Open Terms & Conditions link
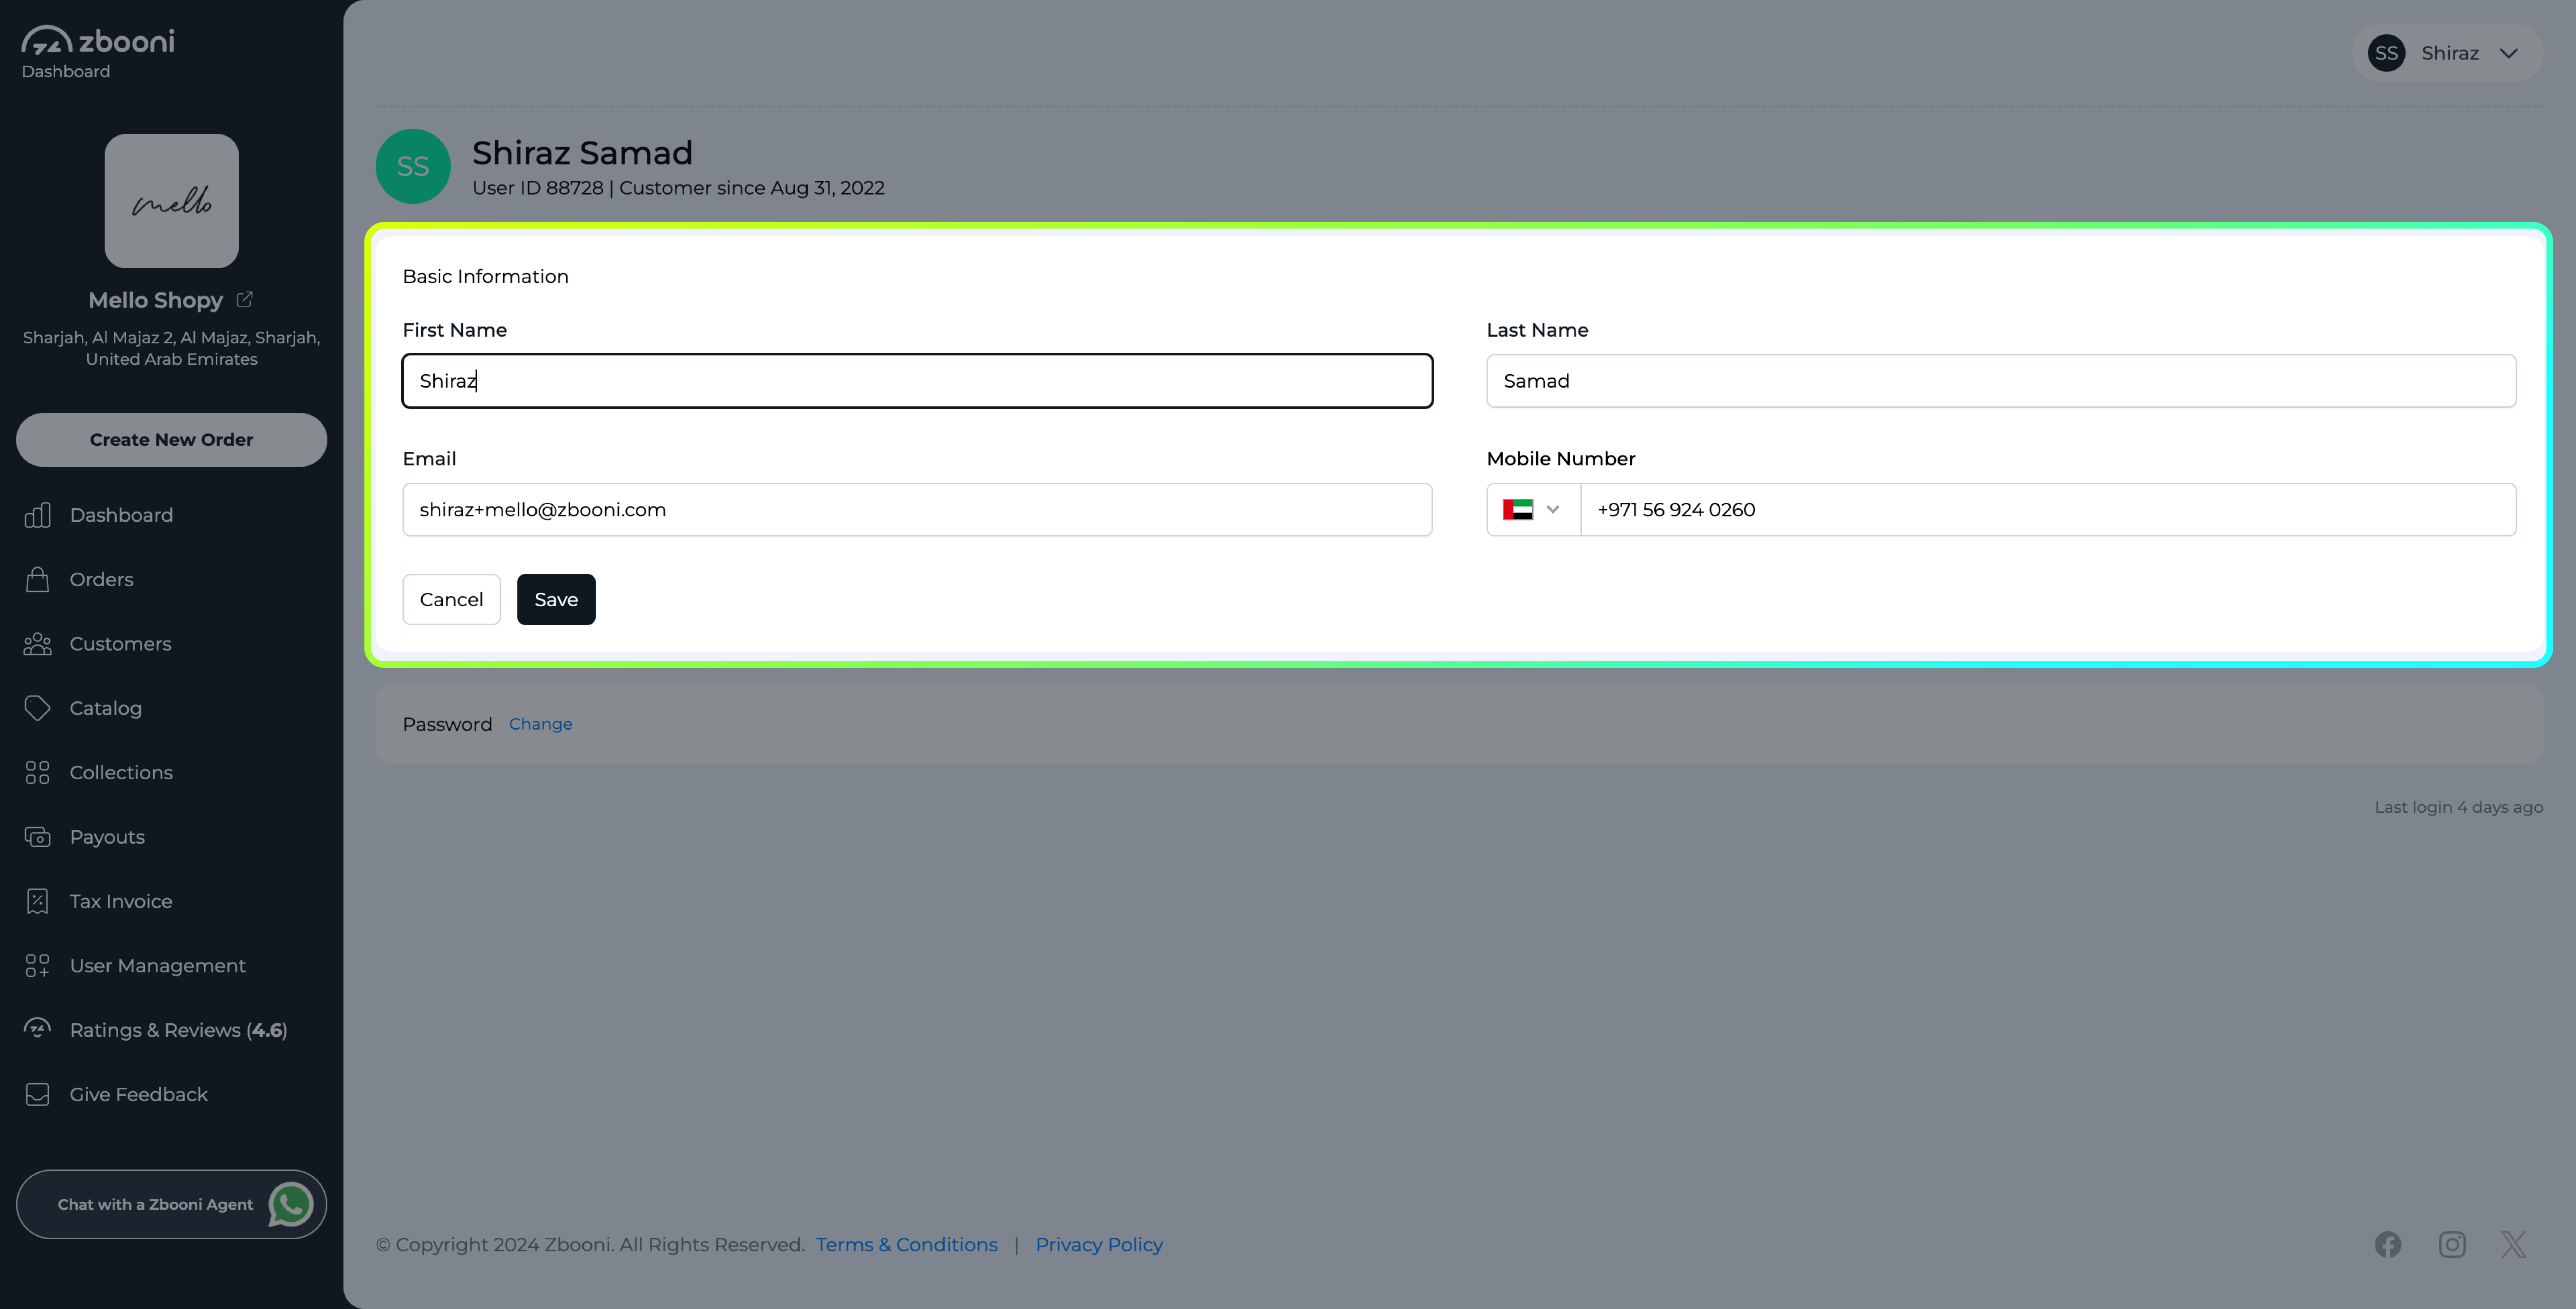Image resolution: width=2576 pixels, height=1309 pixels. click(x=906, y=1244)
